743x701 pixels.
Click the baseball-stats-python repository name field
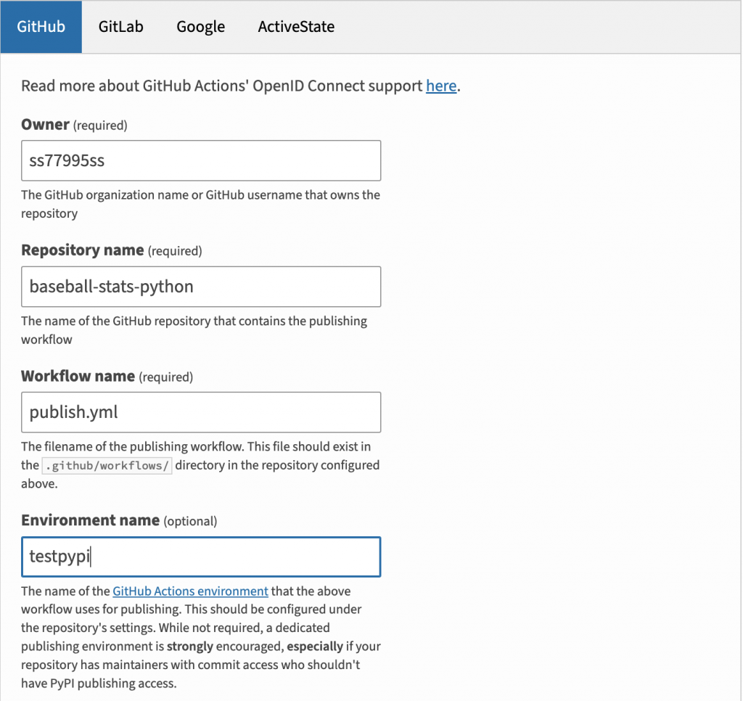tap(201, 286)
